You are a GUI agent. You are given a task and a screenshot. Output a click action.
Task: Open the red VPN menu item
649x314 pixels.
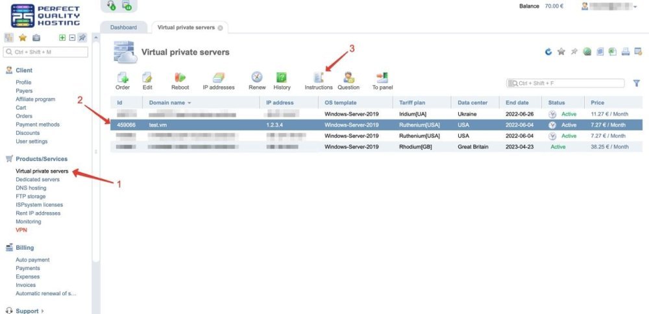point(21,230)
